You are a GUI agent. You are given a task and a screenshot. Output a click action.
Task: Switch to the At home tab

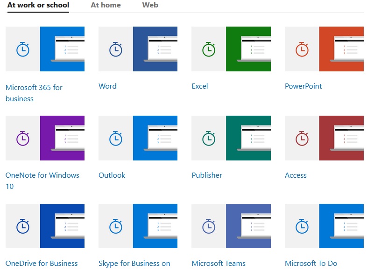pos(106,5)
